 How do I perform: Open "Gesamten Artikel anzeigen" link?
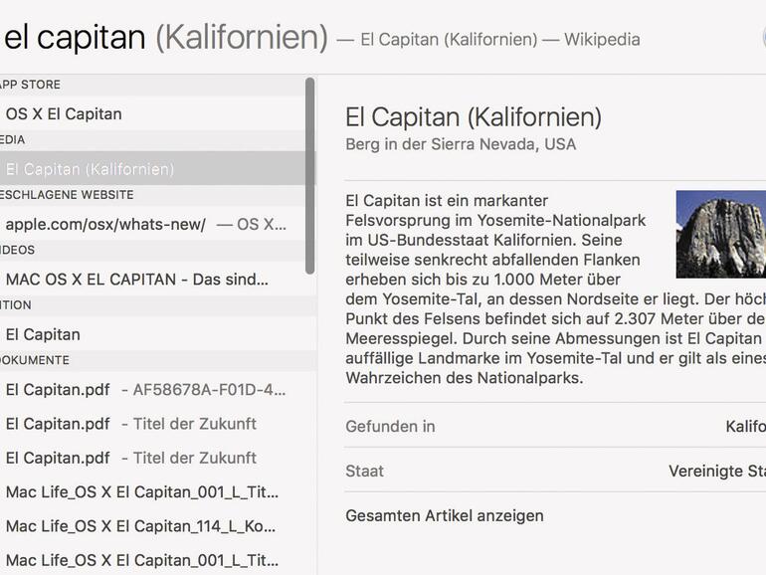(x=445, y=515)
